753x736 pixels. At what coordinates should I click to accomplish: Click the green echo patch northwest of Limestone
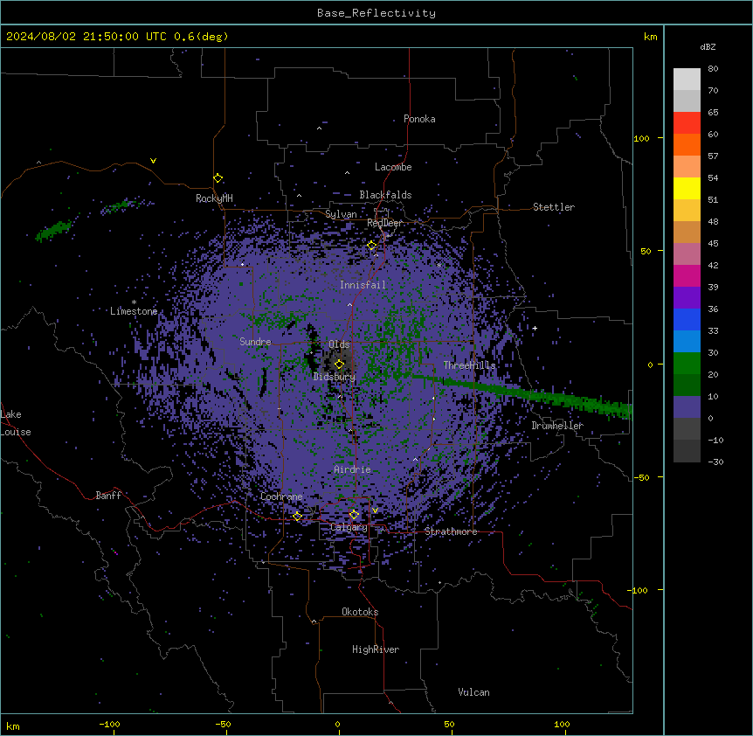point(54,230)
